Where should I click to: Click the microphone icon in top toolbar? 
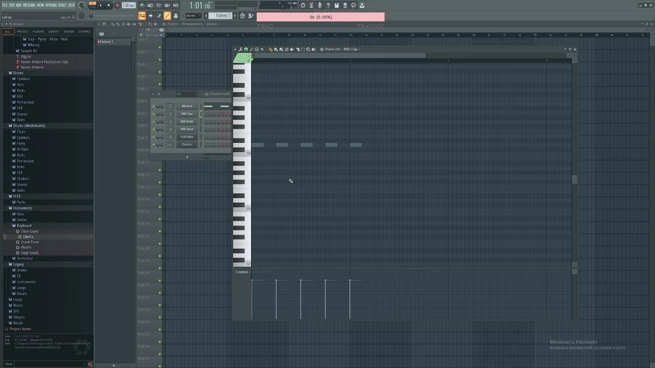point(319,5)
